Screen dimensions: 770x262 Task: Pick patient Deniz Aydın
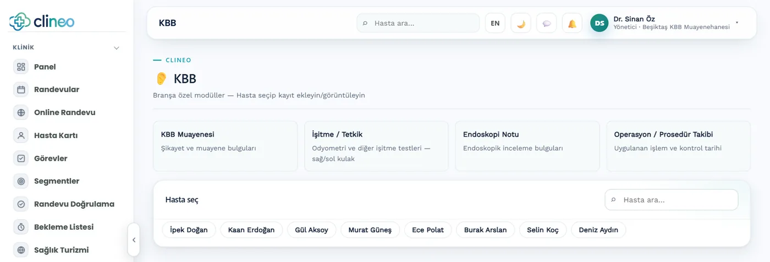tap(598, 230)
